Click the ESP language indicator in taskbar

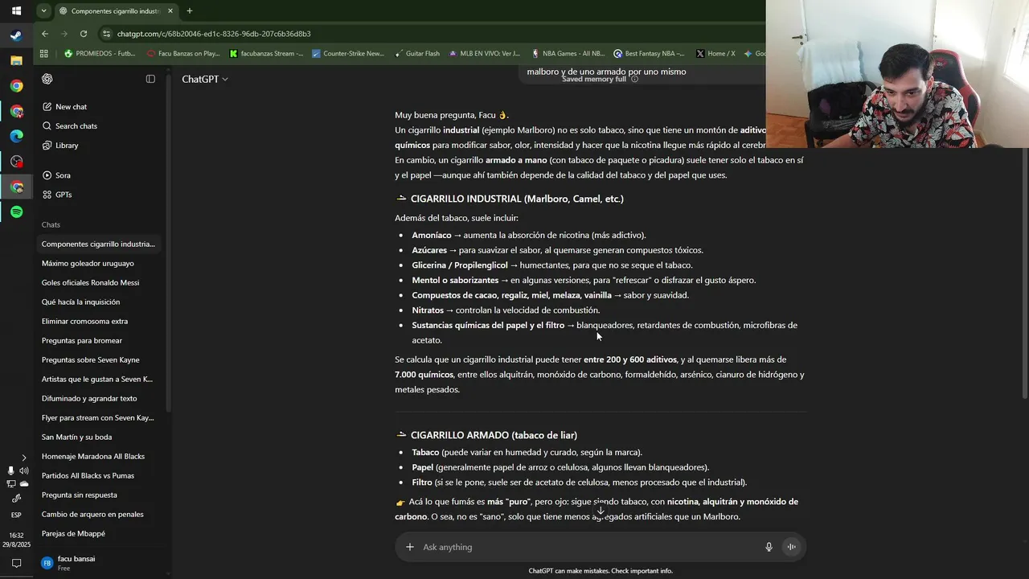pyautogui.click(x=16, y=515)
